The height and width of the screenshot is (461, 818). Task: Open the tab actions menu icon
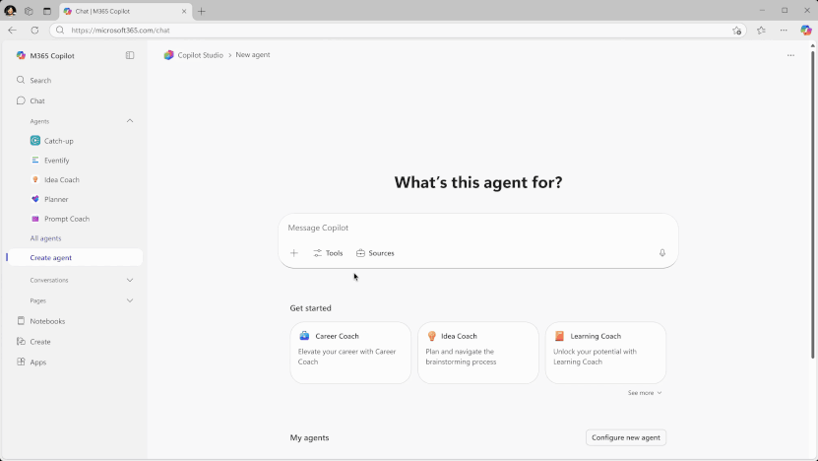coord(47,11)
